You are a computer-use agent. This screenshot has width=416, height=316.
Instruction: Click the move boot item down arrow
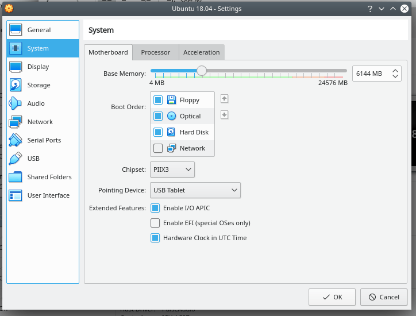[x=225, y=115]
